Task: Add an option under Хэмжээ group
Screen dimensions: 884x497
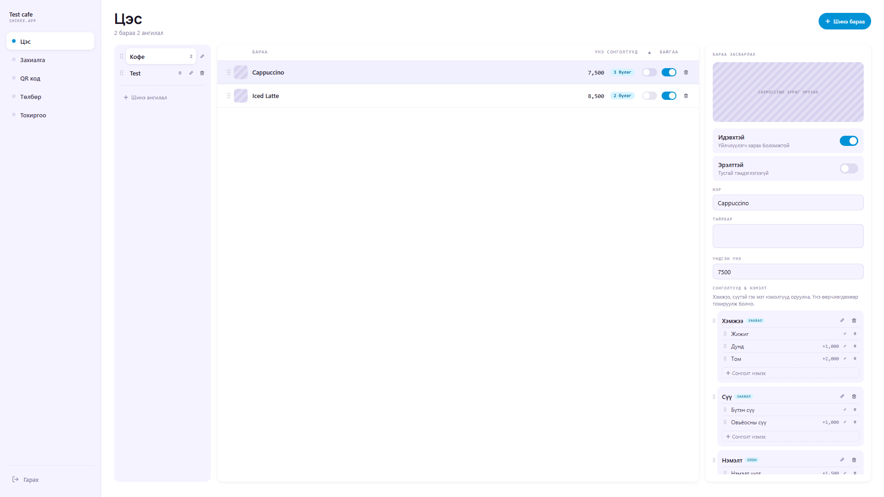Action: coord(790,373)
